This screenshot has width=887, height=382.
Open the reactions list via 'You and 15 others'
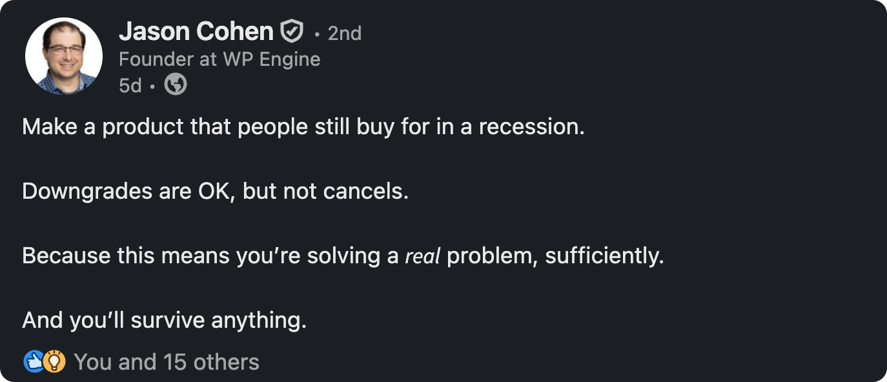click(168, 361)
